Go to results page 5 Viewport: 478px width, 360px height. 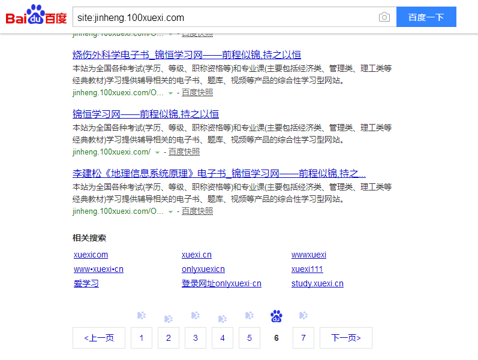pyautogui.click(x=249, y=338)
